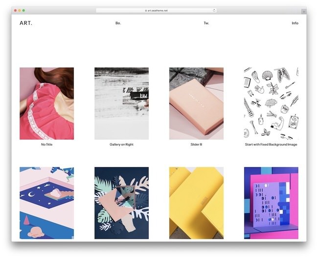
Task: Open the black line doodles thumbnail
Action: click(271, 104)
